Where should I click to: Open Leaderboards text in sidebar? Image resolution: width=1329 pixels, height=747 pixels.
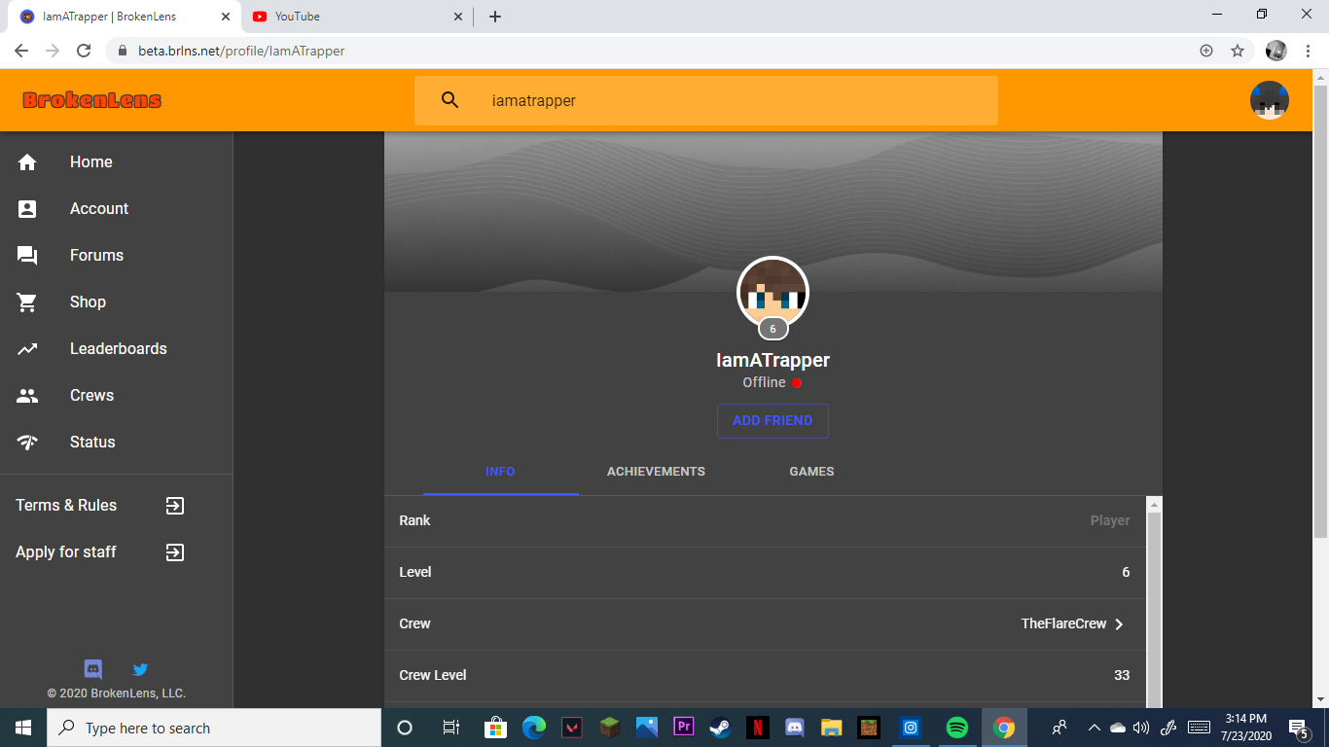119,349
